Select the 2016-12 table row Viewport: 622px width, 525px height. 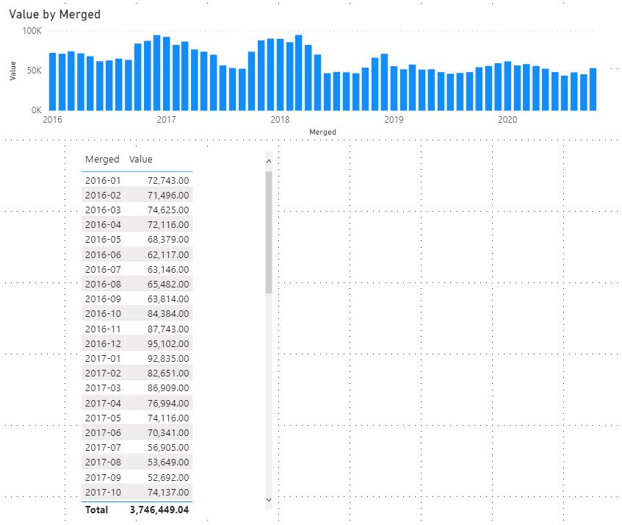click(137, 343)
